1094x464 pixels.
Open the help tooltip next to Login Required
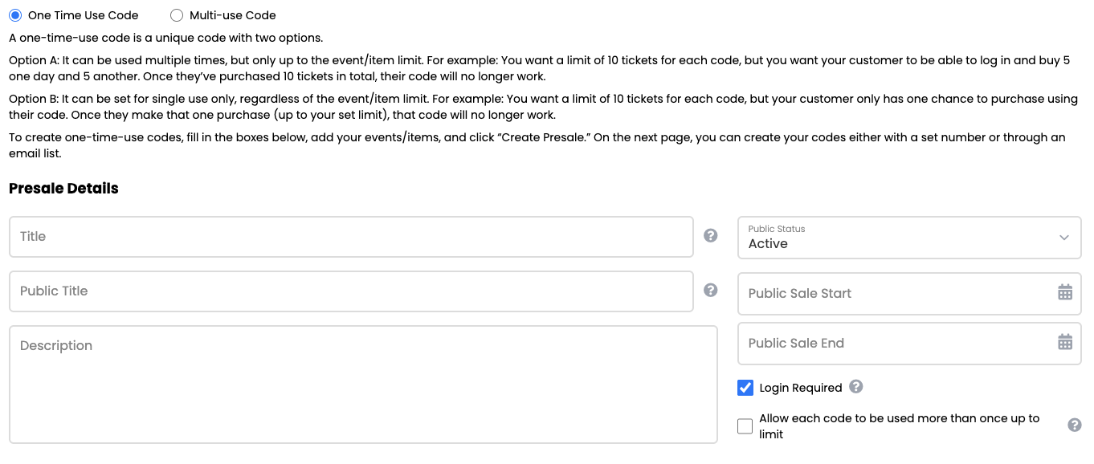tap(856, 387)
